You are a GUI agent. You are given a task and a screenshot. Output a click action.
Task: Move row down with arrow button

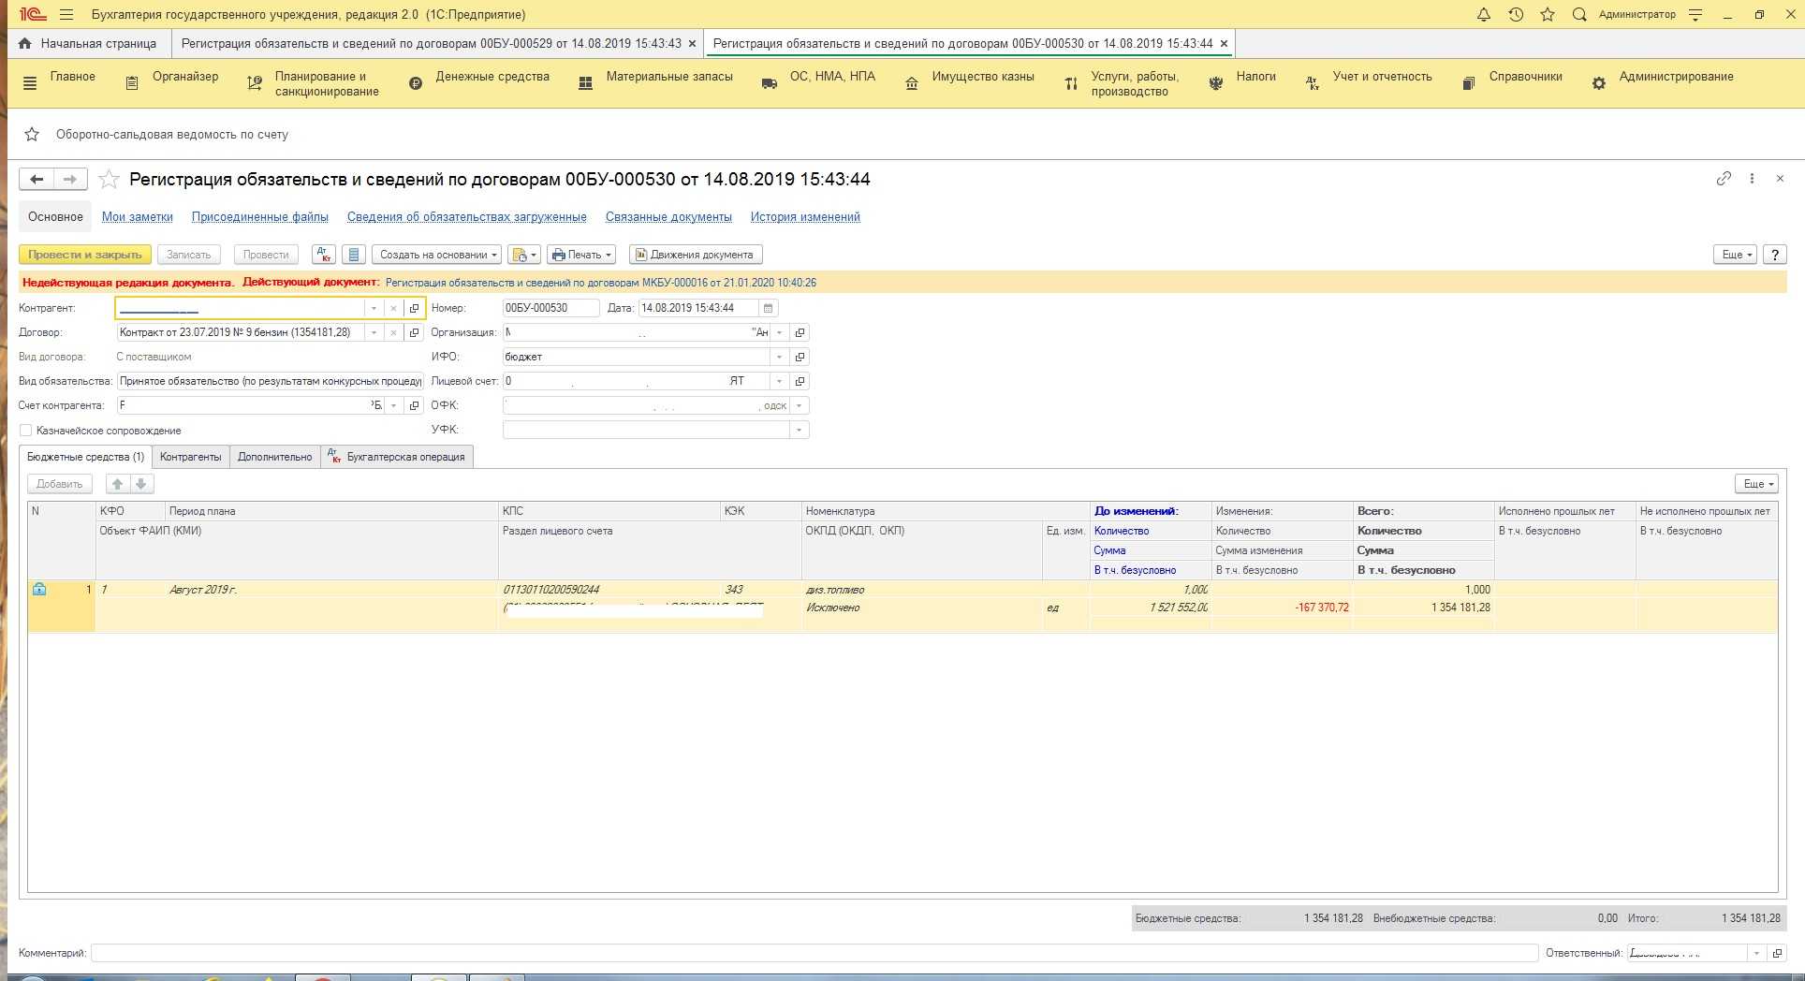click(141, 484)
